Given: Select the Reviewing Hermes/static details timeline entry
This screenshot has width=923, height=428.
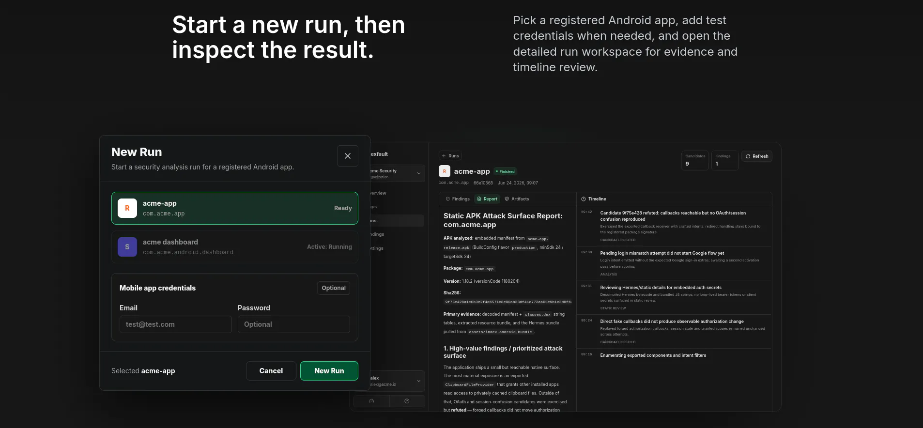Looking at the screenshot, I should 674,297.
